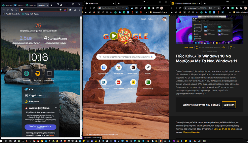This screenshot has height=143, width=248.
Task: Select the FTX widget row
Action: point(40,90)
